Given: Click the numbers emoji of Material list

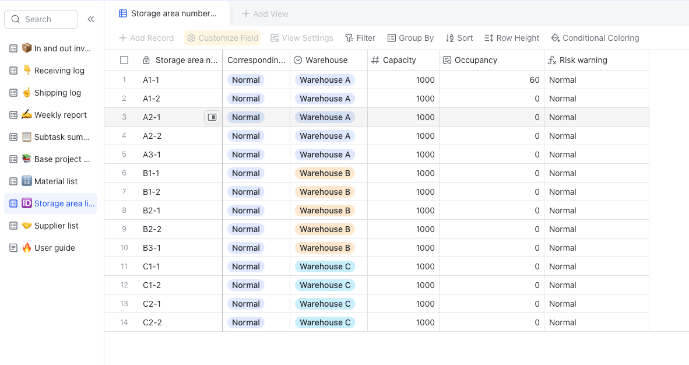Looking at the screenshot, I should 27,181.
